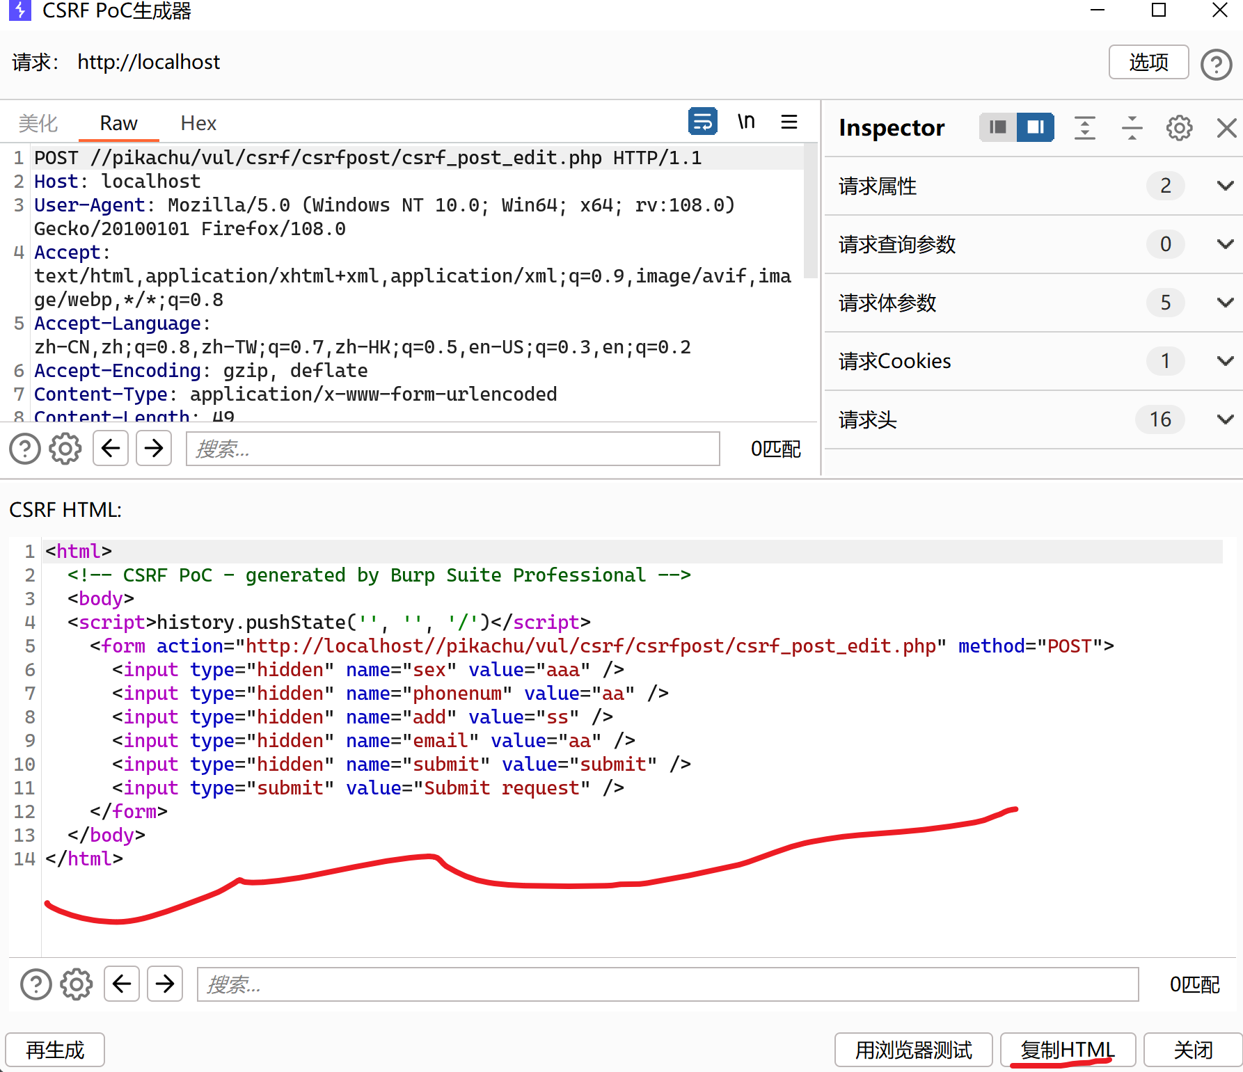Toggle non-printable characters \n button
This screenshot has height=1072, width=1243.
click(746, 122)
